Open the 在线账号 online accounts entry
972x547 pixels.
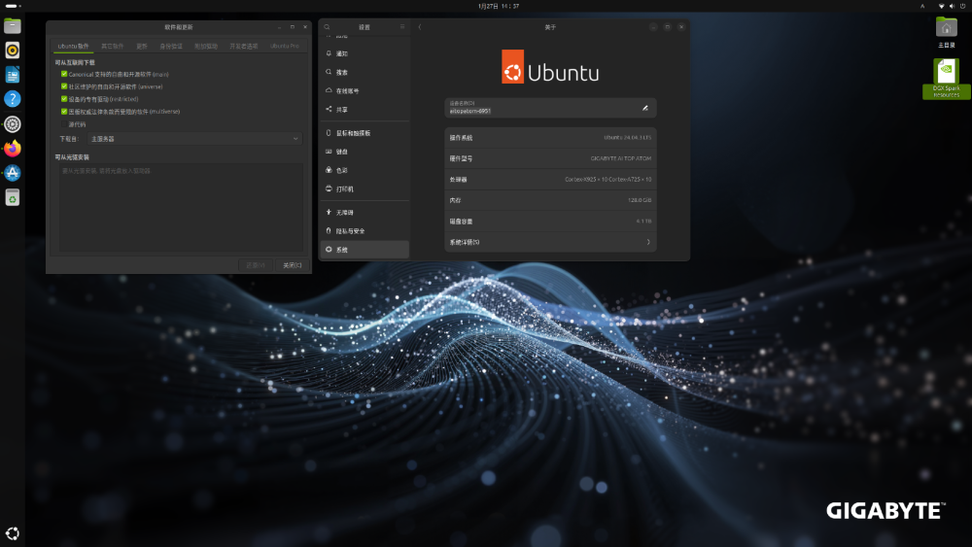click(x=364, y=91)
